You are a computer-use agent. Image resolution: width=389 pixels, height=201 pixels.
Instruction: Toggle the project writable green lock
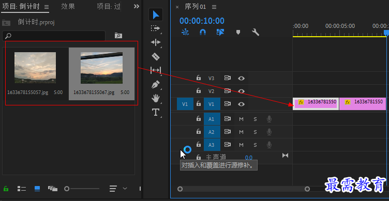(6, 189)
